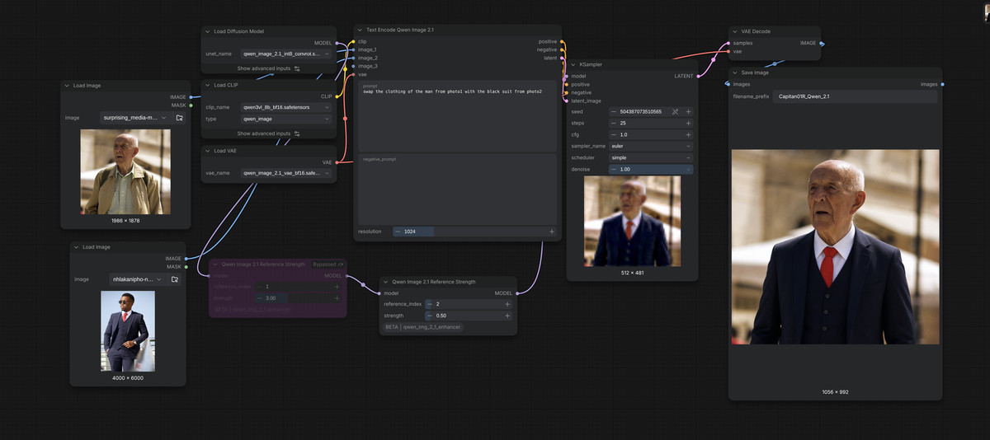Decrease cfg with the minus icon

(614, 134)
